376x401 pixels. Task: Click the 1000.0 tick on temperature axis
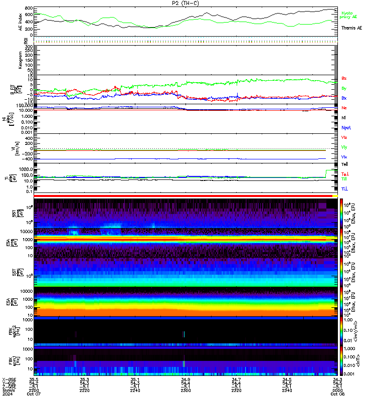point(26,169)
